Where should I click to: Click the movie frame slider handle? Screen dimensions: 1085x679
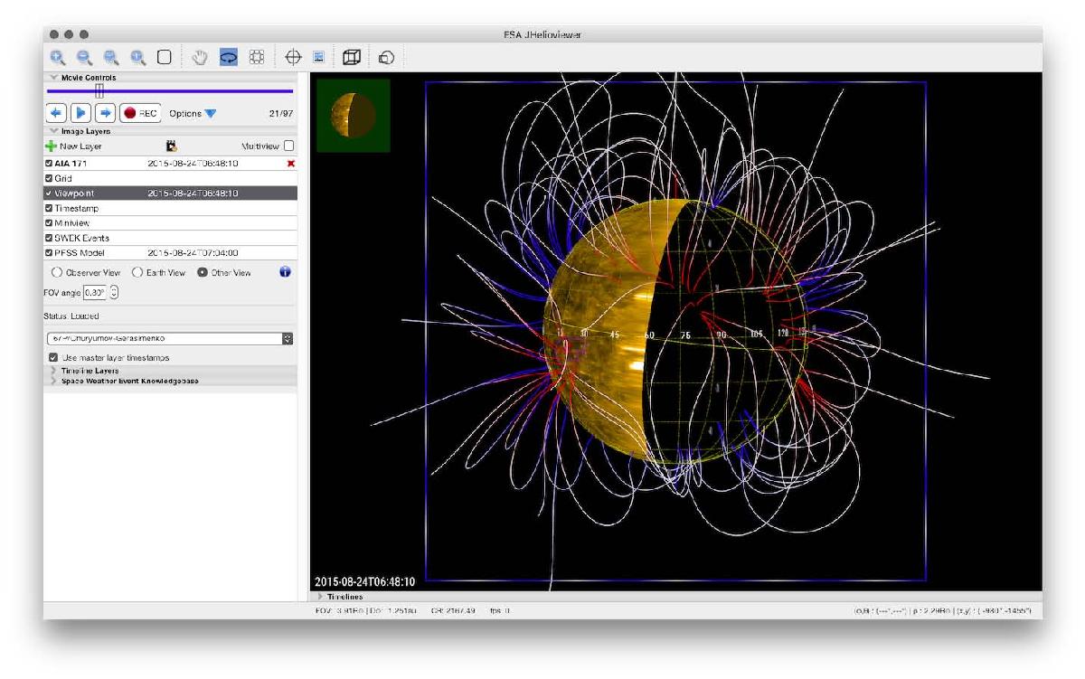point(99,91)
